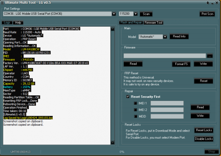221x156 pixels.
Task: Enable the IMEI 1 checkbox
Action: 135,103
